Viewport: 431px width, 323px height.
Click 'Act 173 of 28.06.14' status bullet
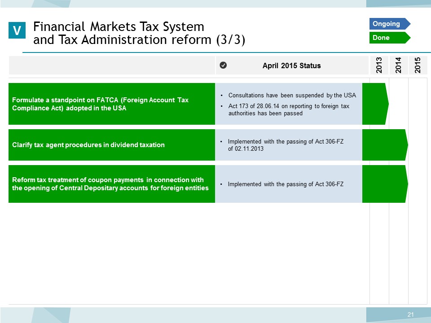tap(289, 109)
